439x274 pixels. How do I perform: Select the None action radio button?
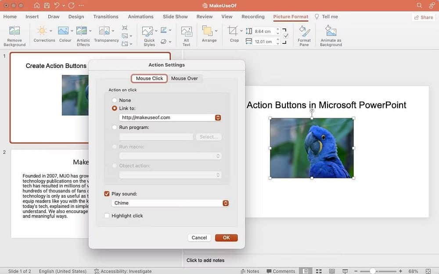point(114,100)
